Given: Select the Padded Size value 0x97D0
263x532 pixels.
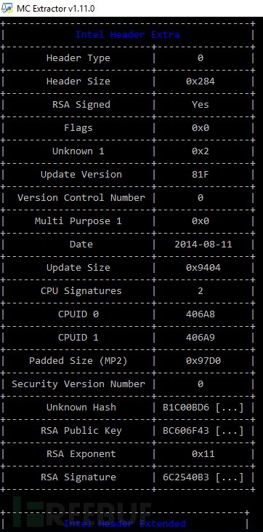Looking at the screenshot, I should (203, 361).
